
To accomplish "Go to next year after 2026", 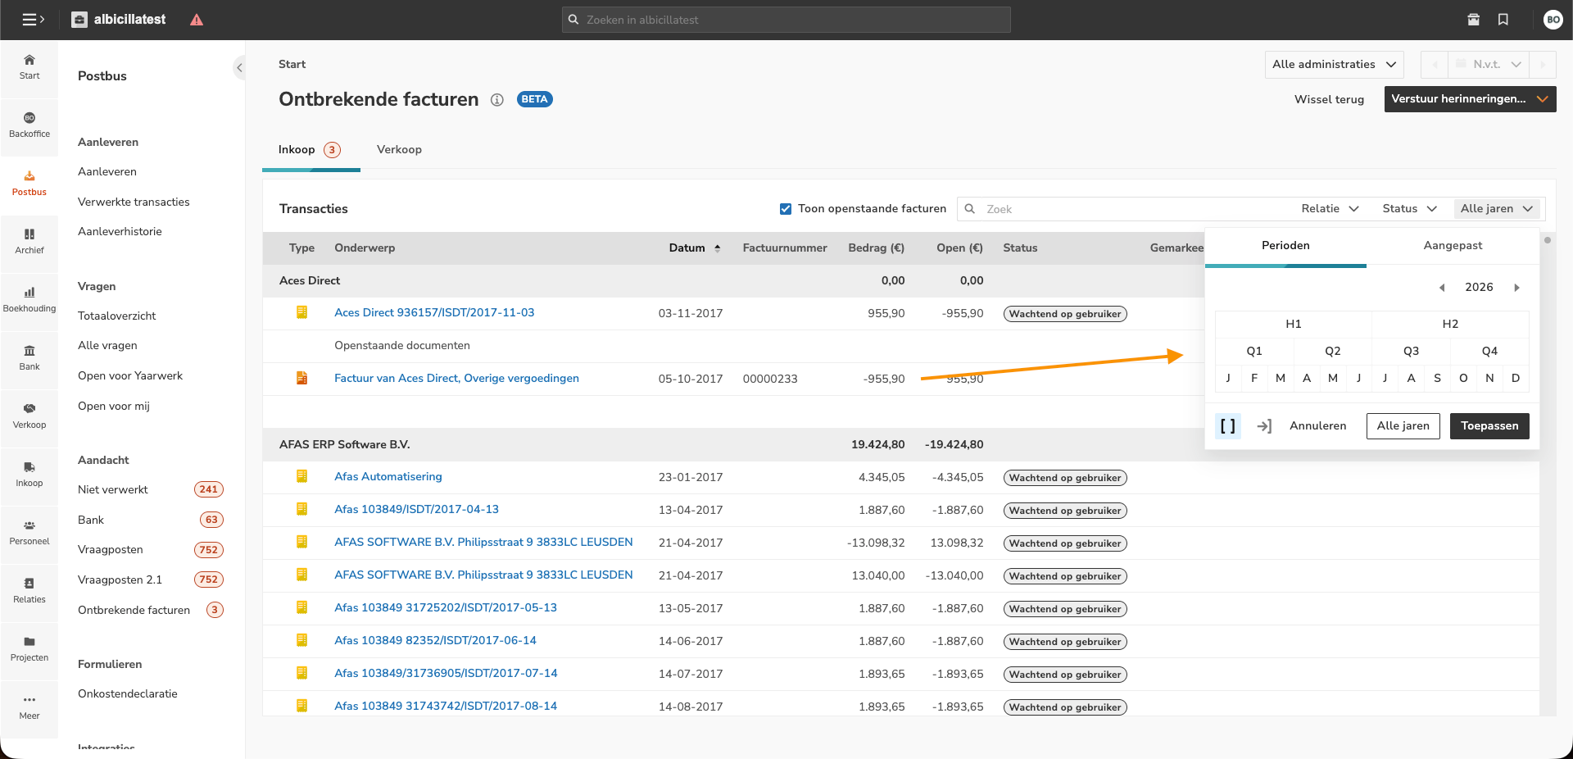I will (1516, 288).
